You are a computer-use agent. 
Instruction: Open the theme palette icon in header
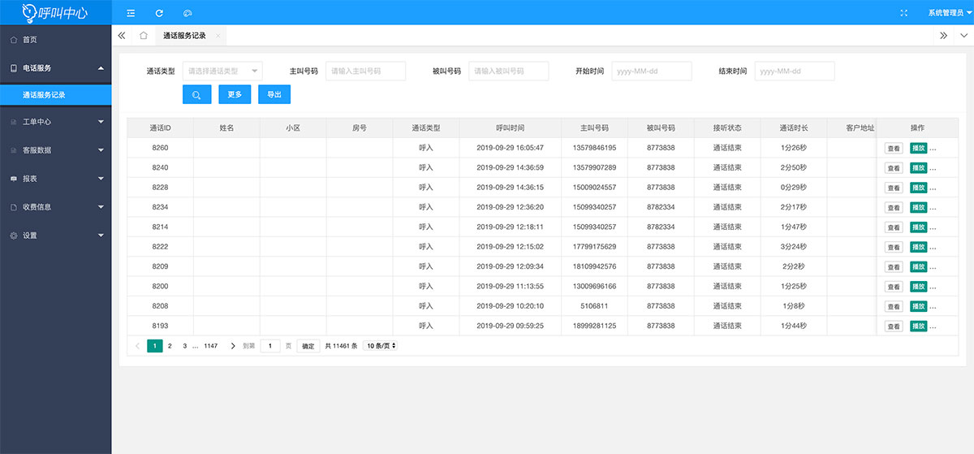[x=187, y=13]
